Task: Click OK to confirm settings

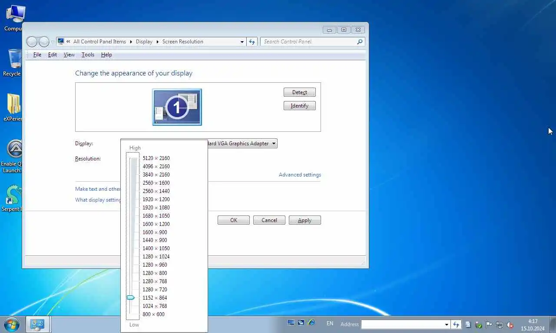Action: tap(234, 220)
